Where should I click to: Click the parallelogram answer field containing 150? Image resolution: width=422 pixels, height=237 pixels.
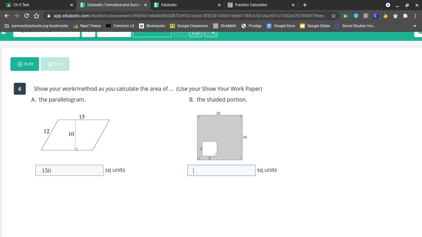69,170
